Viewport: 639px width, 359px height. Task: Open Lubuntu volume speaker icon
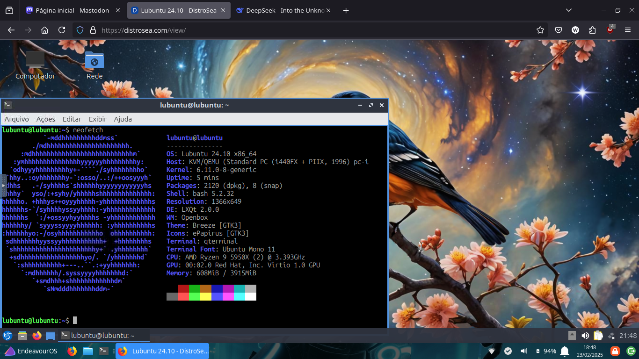point(585,336)
